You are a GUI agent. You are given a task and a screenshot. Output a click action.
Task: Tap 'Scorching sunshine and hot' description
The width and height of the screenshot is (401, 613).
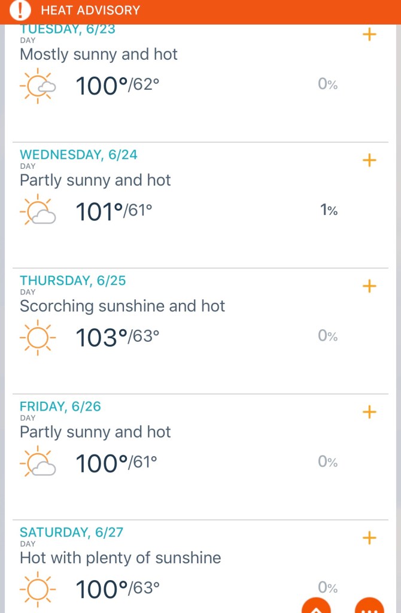click(122, 306)
